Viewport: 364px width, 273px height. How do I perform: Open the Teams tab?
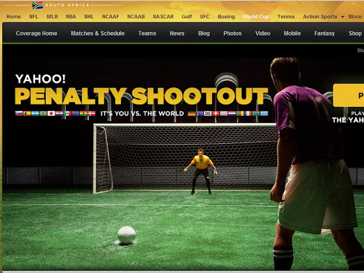pos(147,34)
